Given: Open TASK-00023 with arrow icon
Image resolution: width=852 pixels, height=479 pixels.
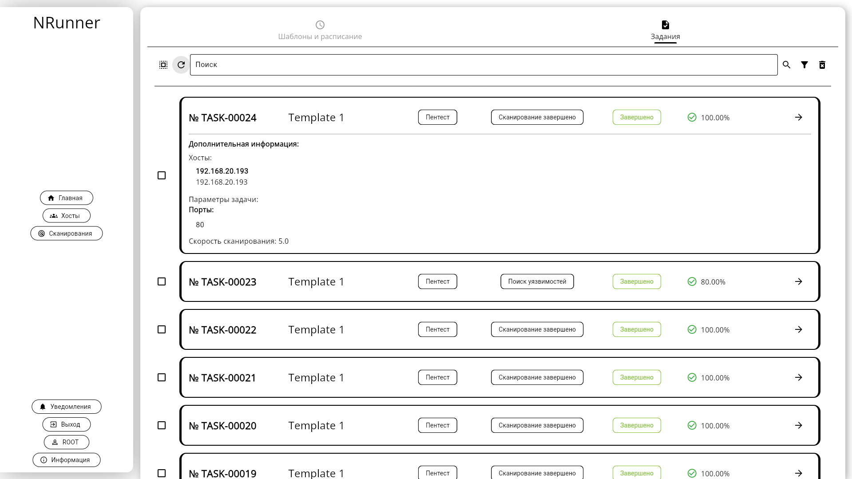Looking at the screenshot, I should tap(799, 281).
